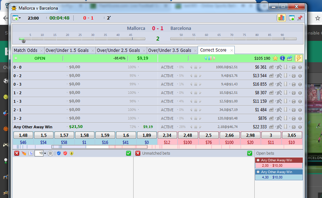The height and width of the screenshot is (198, 322).
Task: Collapse the Any Other Away Win row
Action: (294, 127)
